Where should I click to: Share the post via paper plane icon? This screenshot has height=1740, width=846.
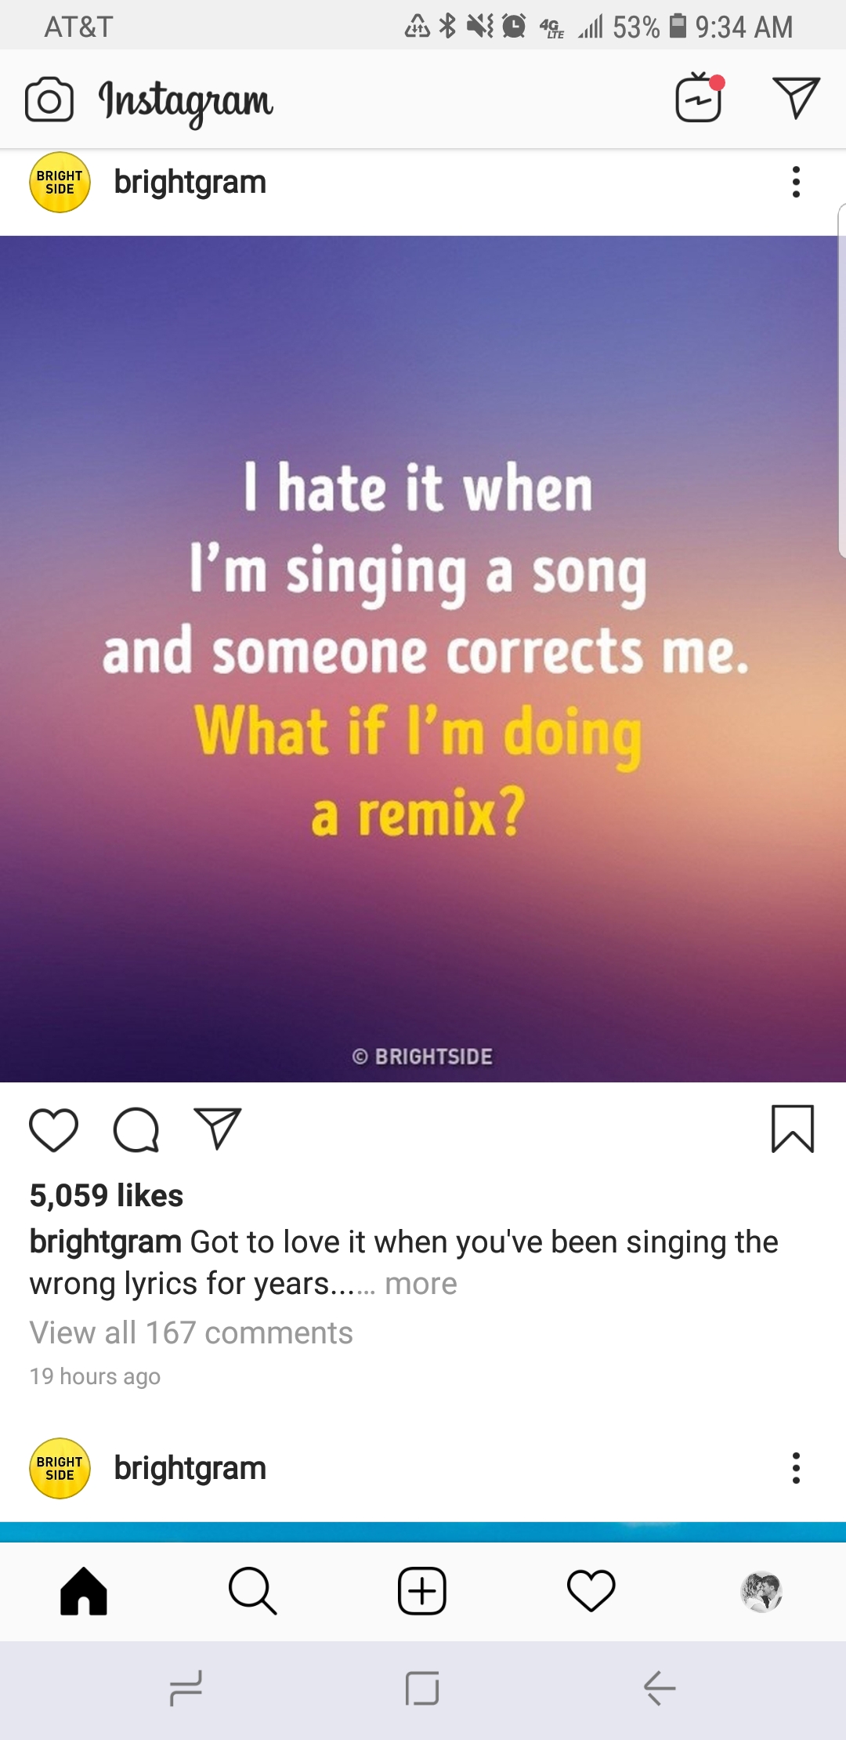[218, 1129]
